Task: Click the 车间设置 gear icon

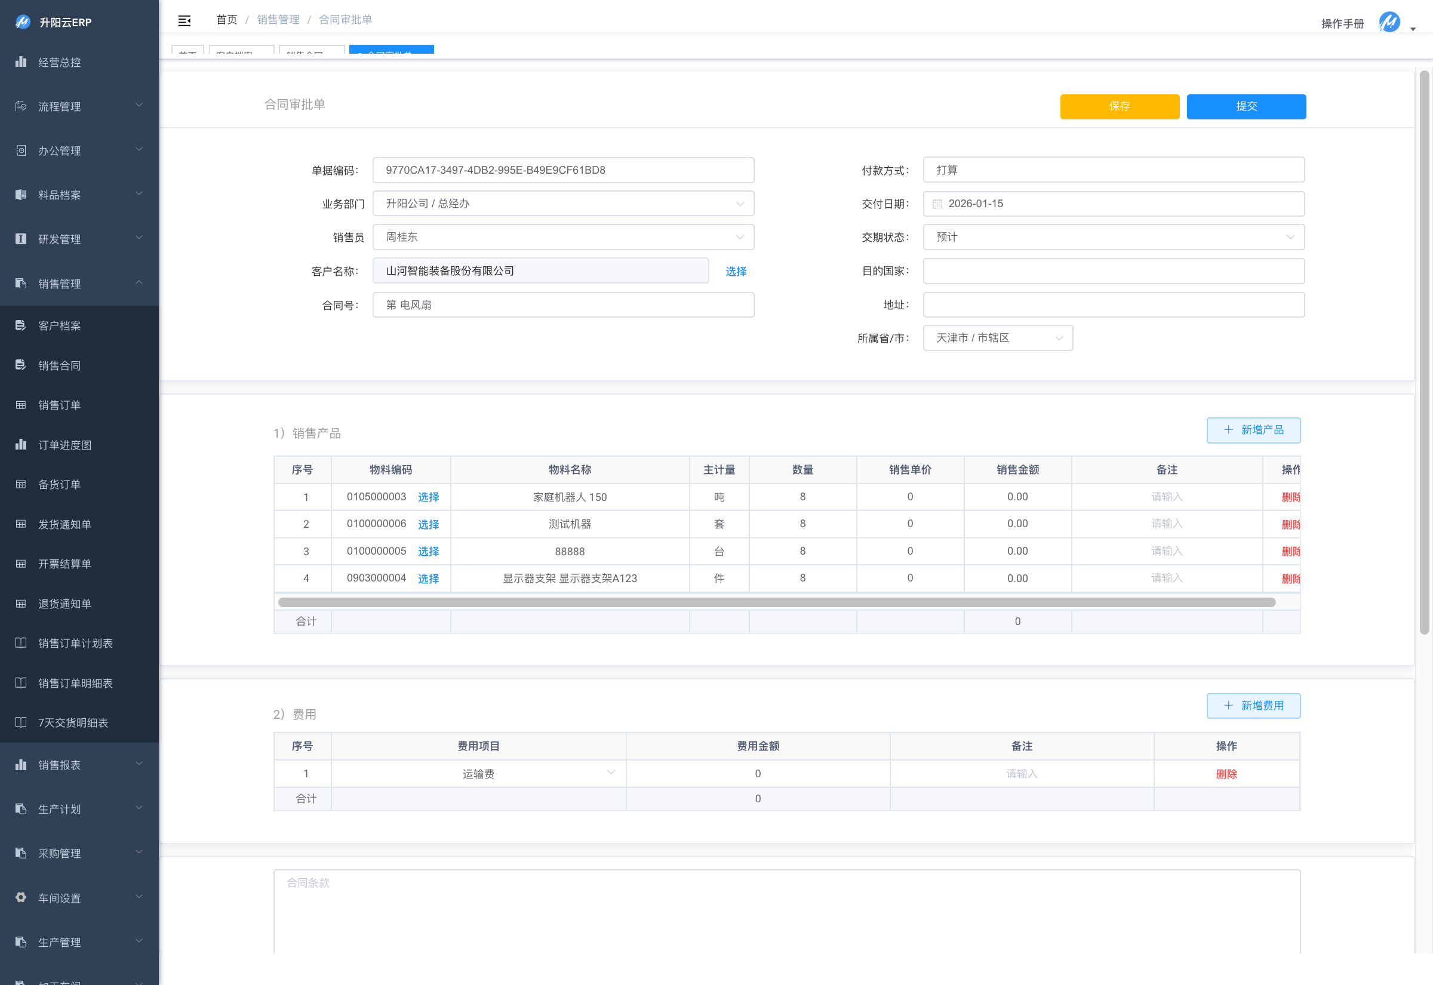Action: [21, 897]
